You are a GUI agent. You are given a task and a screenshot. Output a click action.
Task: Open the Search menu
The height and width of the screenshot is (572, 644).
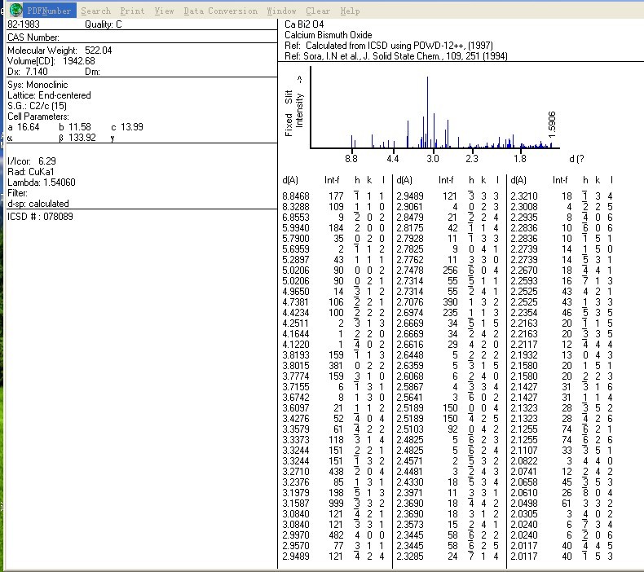(x=95, y=11)
